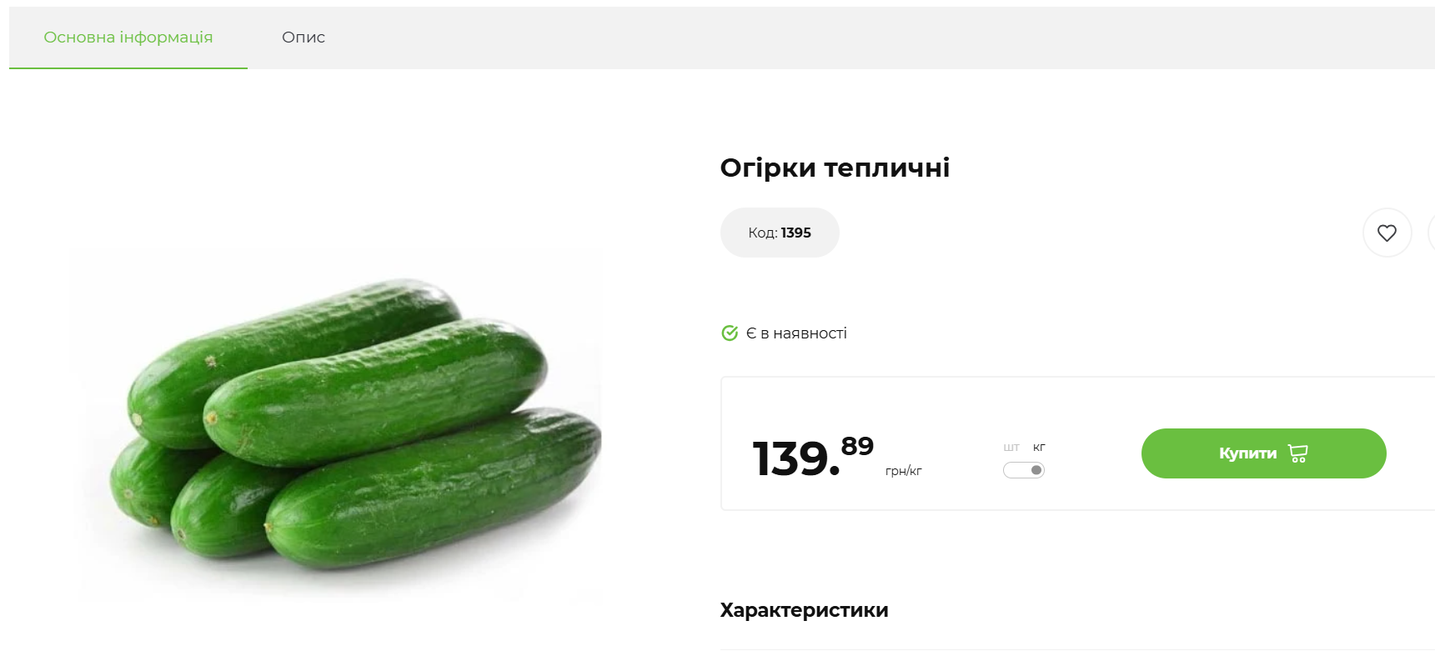Click the Код: 1395 product code badge

pos(780,233)
